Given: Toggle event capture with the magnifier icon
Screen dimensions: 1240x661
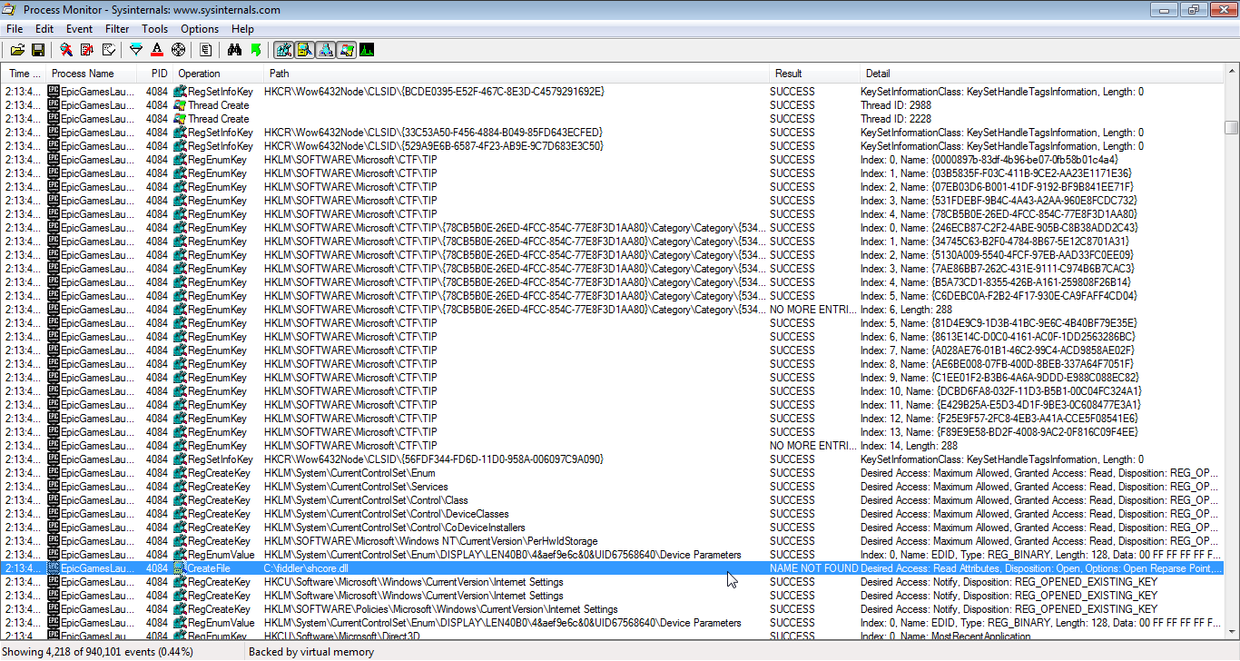Looking at the screenshot, I should (66, 49).
